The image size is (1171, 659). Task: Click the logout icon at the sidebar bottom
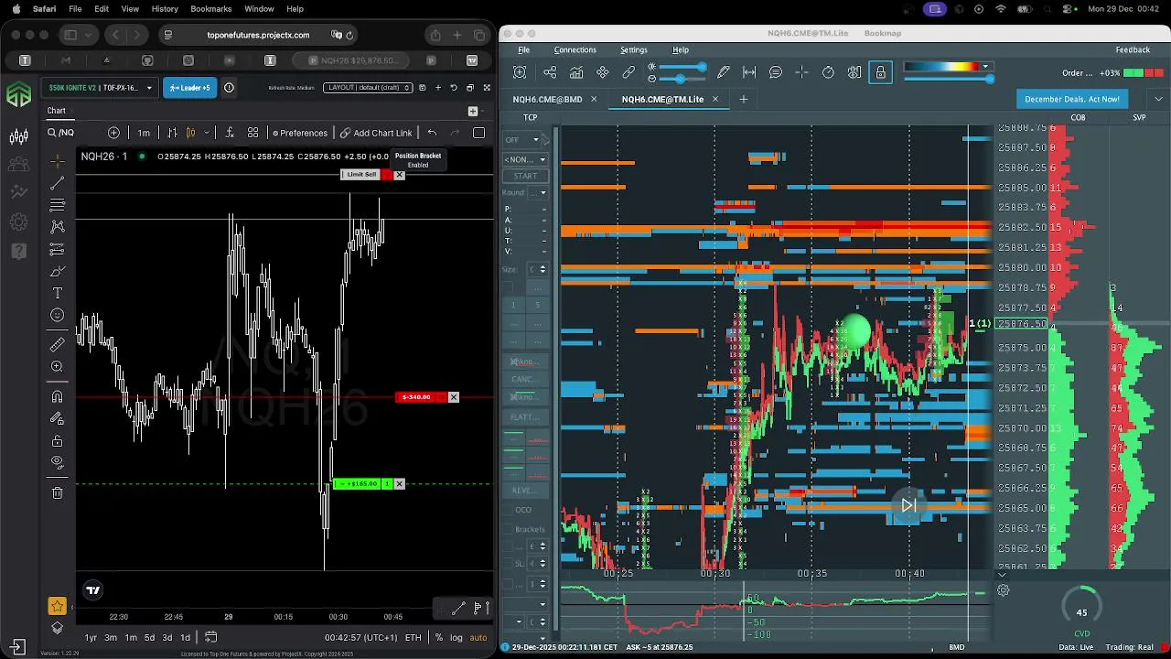[18, 646]
